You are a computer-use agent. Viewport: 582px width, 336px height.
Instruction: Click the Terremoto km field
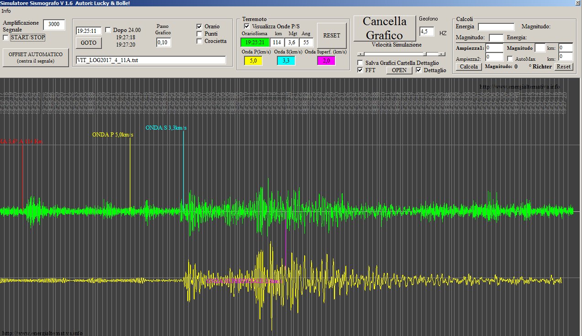click(x=278, y=42)
